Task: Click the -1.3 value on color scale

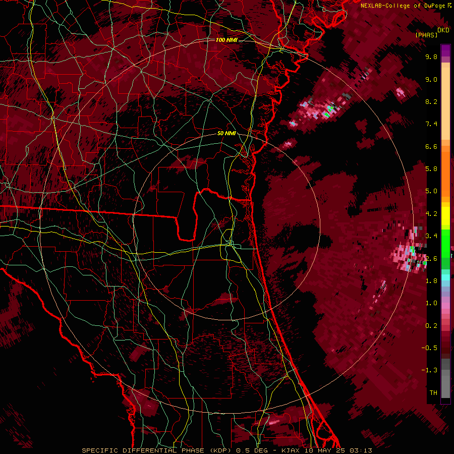Action: [429, 370]
